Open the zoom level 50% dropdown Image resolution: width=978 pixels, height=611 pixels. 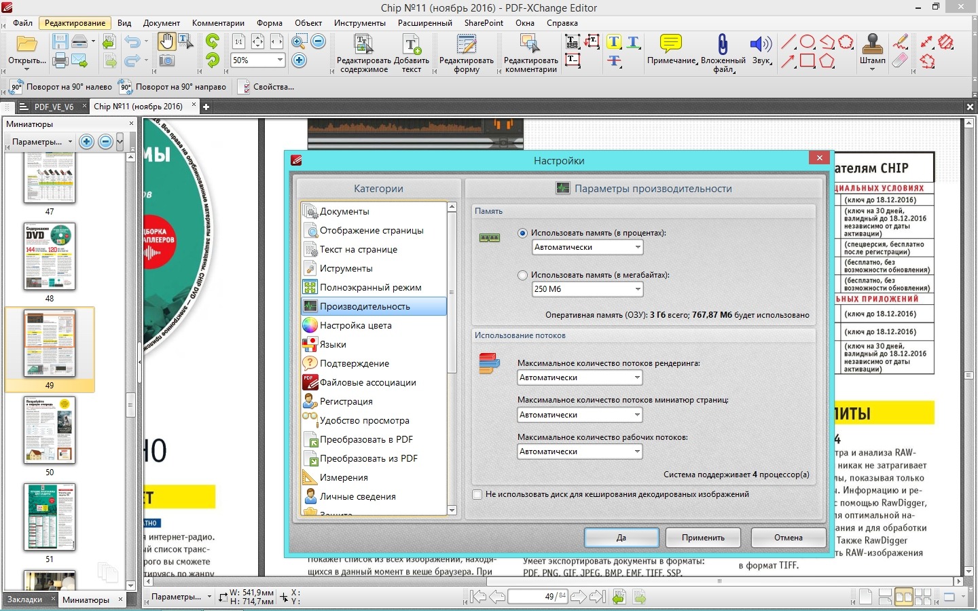pyautogui.click(x=279, y=60)
